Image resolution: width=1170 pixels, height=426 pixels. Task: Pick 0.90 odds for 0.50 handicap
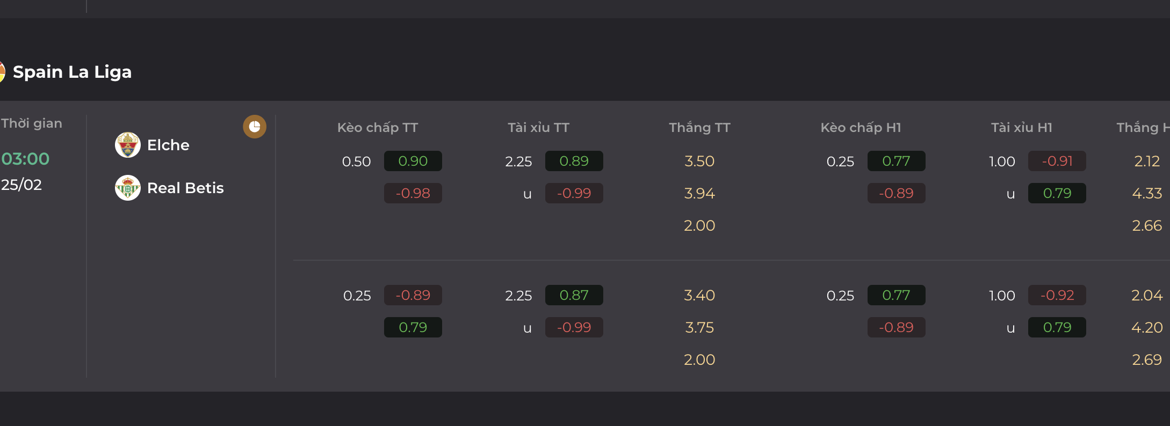click(413, 161)
